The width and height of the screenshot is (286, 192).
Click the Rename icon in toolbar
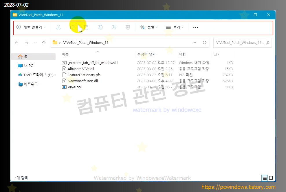click(100, 27)
